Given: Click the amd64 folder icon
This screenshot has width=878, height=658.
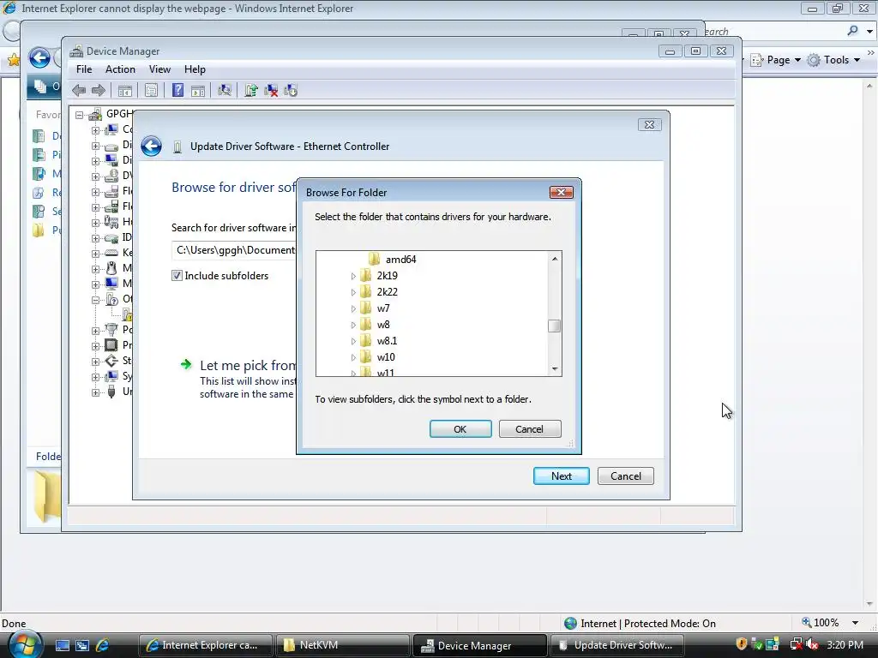Looking at the screenshot, I should point(374,259).
